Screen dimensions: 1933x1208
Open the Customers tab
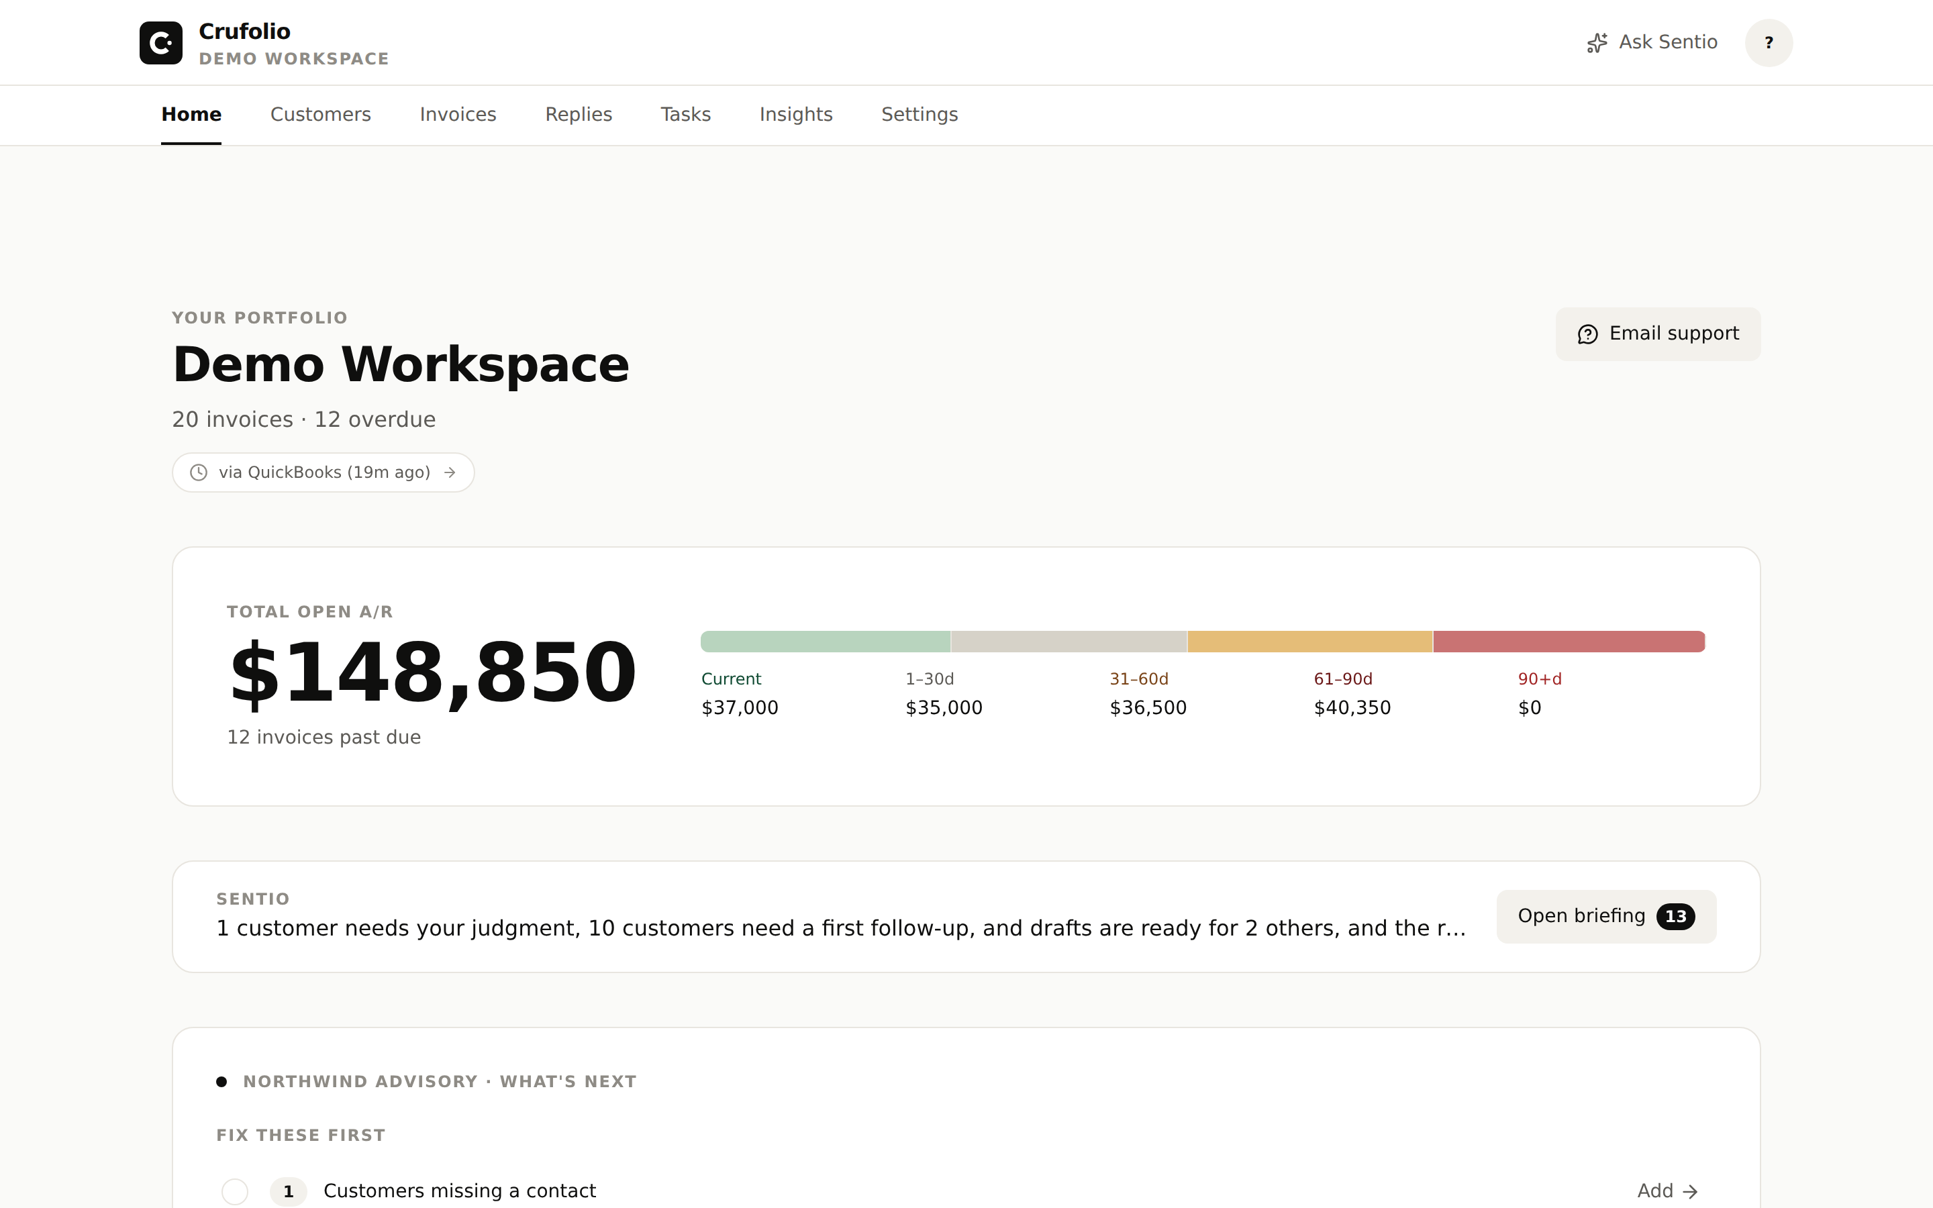(x=320, y=114)
